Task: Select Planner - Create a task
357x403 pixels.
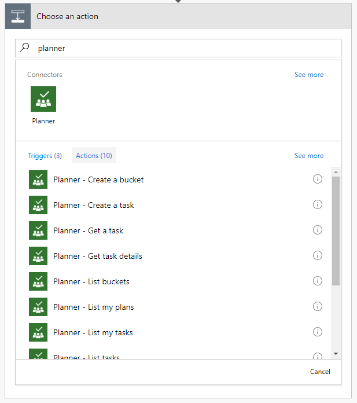Action: click(x=94, y=205)
